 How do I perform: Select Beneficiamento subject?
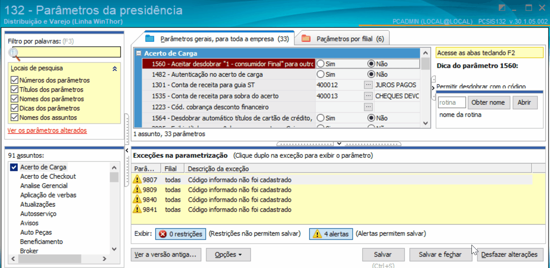[41, 242]
